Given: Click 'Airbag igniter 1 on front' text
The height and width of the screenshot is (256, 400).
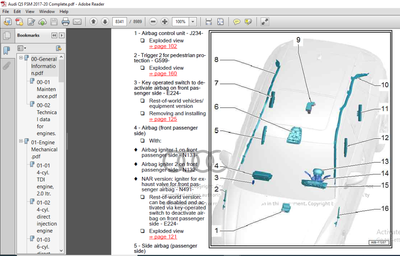Looking at the screenshot, I should coord(170,152).
